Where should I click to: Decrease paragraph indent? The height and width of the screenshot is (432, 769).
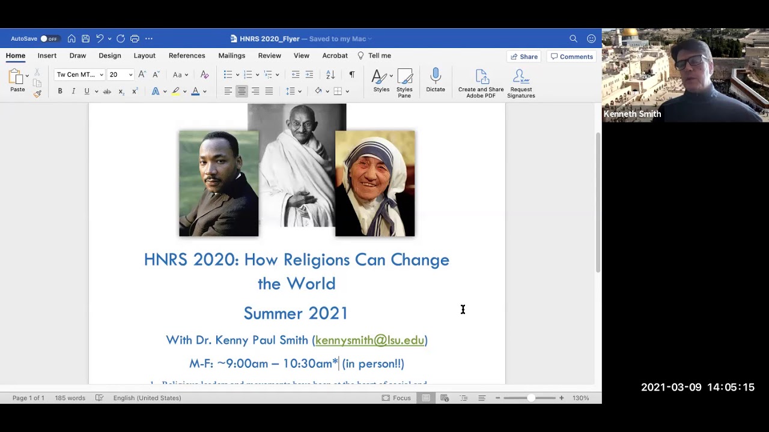click(x=296, y=74)
